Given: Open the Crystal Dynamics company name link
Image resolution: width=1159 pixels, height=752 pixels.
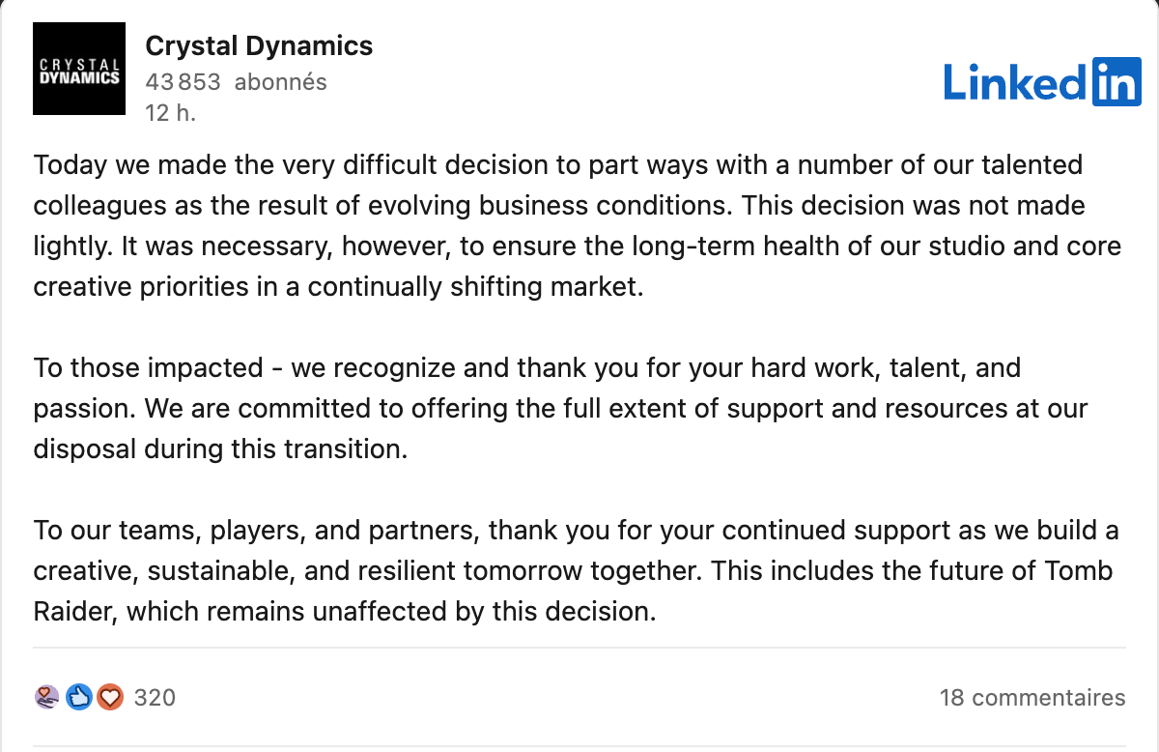Looking at the screenshot, I should pos(259,45).
